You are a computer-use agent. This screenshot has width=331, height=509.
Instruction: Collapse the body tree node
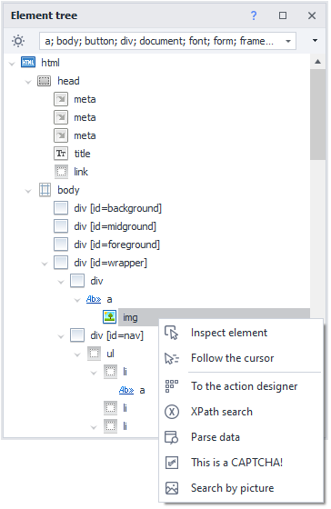coord(28,191)
